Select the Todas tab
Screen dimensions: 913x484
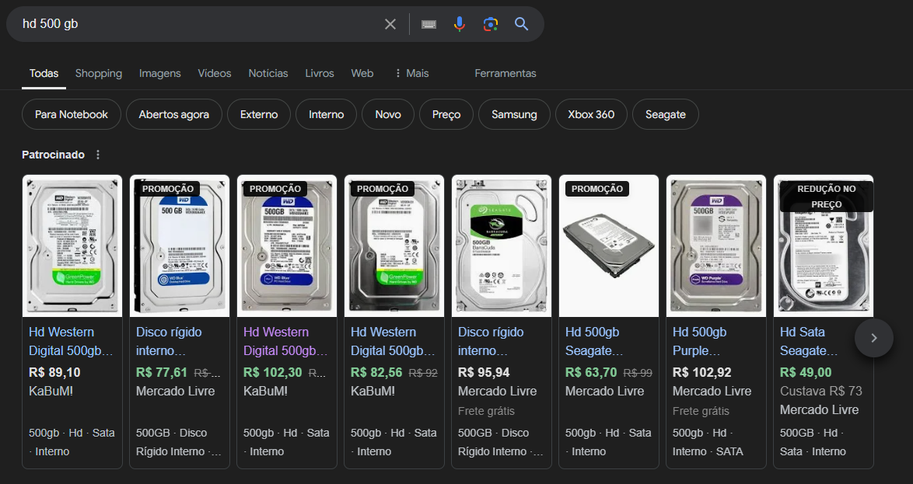click(x=44, y=73)
